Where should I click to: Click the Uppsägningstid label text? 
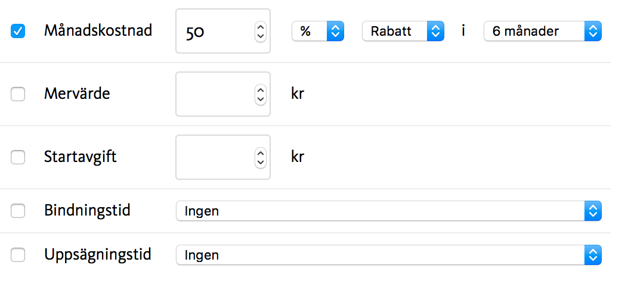(97, 255)
